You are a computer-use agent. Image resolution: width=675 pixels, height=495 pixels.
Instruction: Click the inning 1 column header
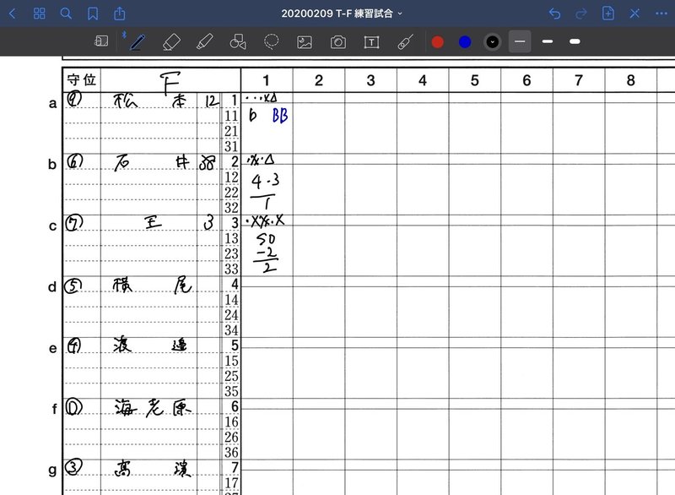[x=267, y=80]
